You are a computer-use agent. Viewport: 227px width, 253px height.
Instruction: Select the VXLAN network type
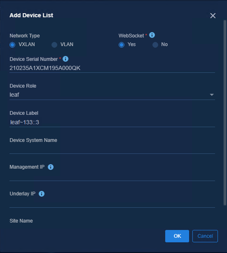point(12,45)
